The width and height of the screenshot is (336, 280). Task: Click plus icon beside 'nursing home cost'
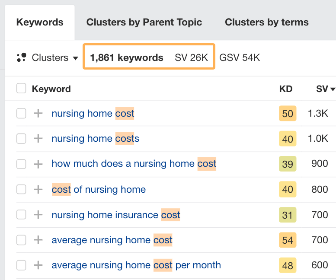[38, 114]
